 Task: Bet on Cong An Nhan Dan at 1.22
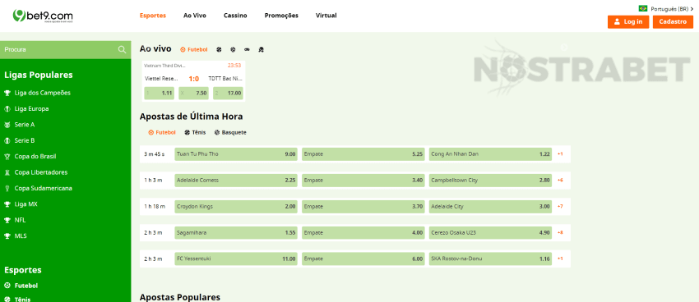[x=490, y=154]
